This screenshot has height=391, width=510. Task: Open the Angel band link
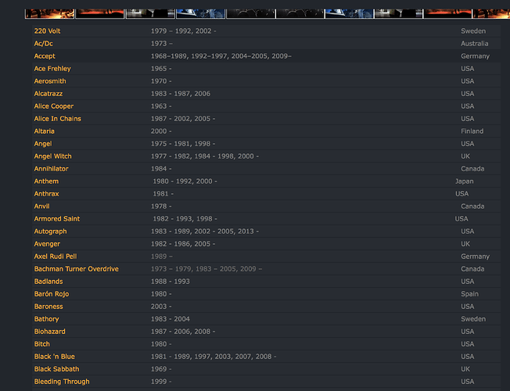click(x=43, y=144)
